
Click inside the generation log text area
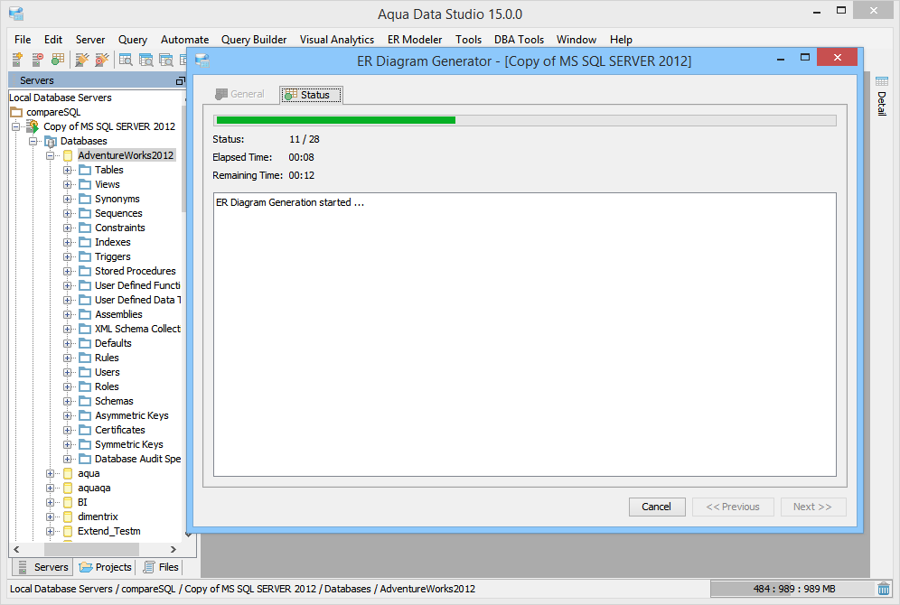[x=525, y=334]
